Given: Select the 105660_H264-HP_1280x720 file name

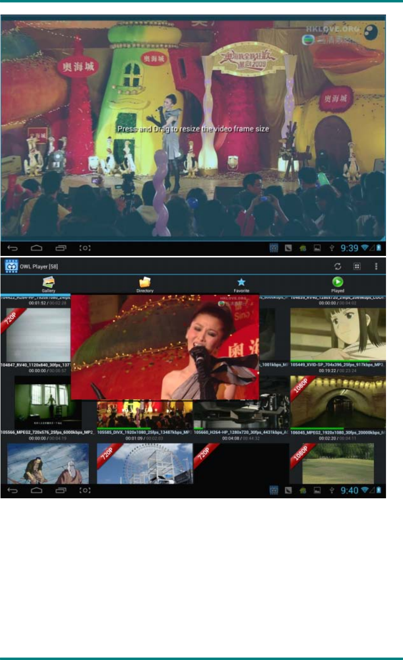Looking at the screenshot, I should click(x=241, y=431).
